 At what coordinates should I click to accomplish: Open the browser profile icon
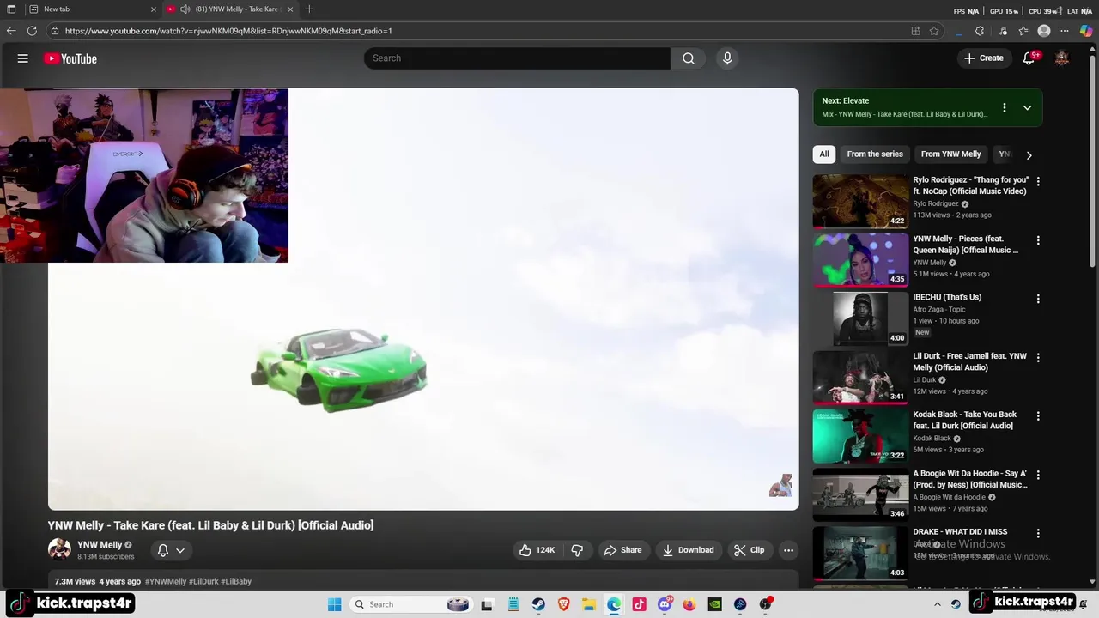(1044, 31)
